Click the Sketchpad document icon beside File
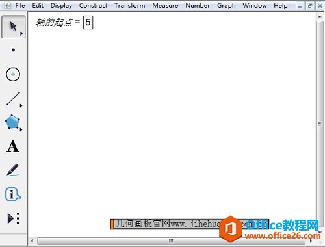325x247 pixels. click(8, 5)
